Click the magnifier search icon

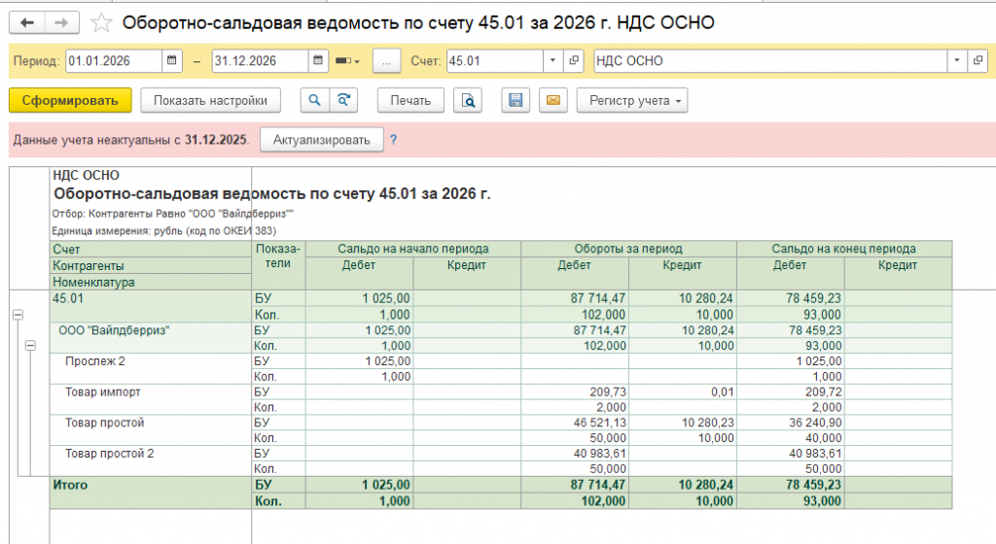[314, 100]
